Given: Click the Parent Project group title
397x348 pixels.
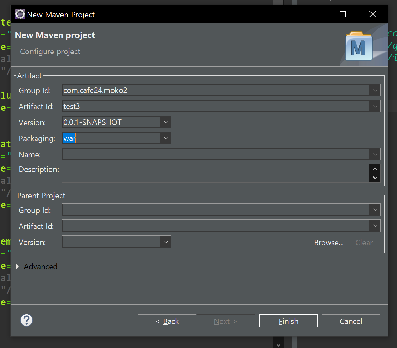Looking at the screenshot, I should [x=41, y=196].
